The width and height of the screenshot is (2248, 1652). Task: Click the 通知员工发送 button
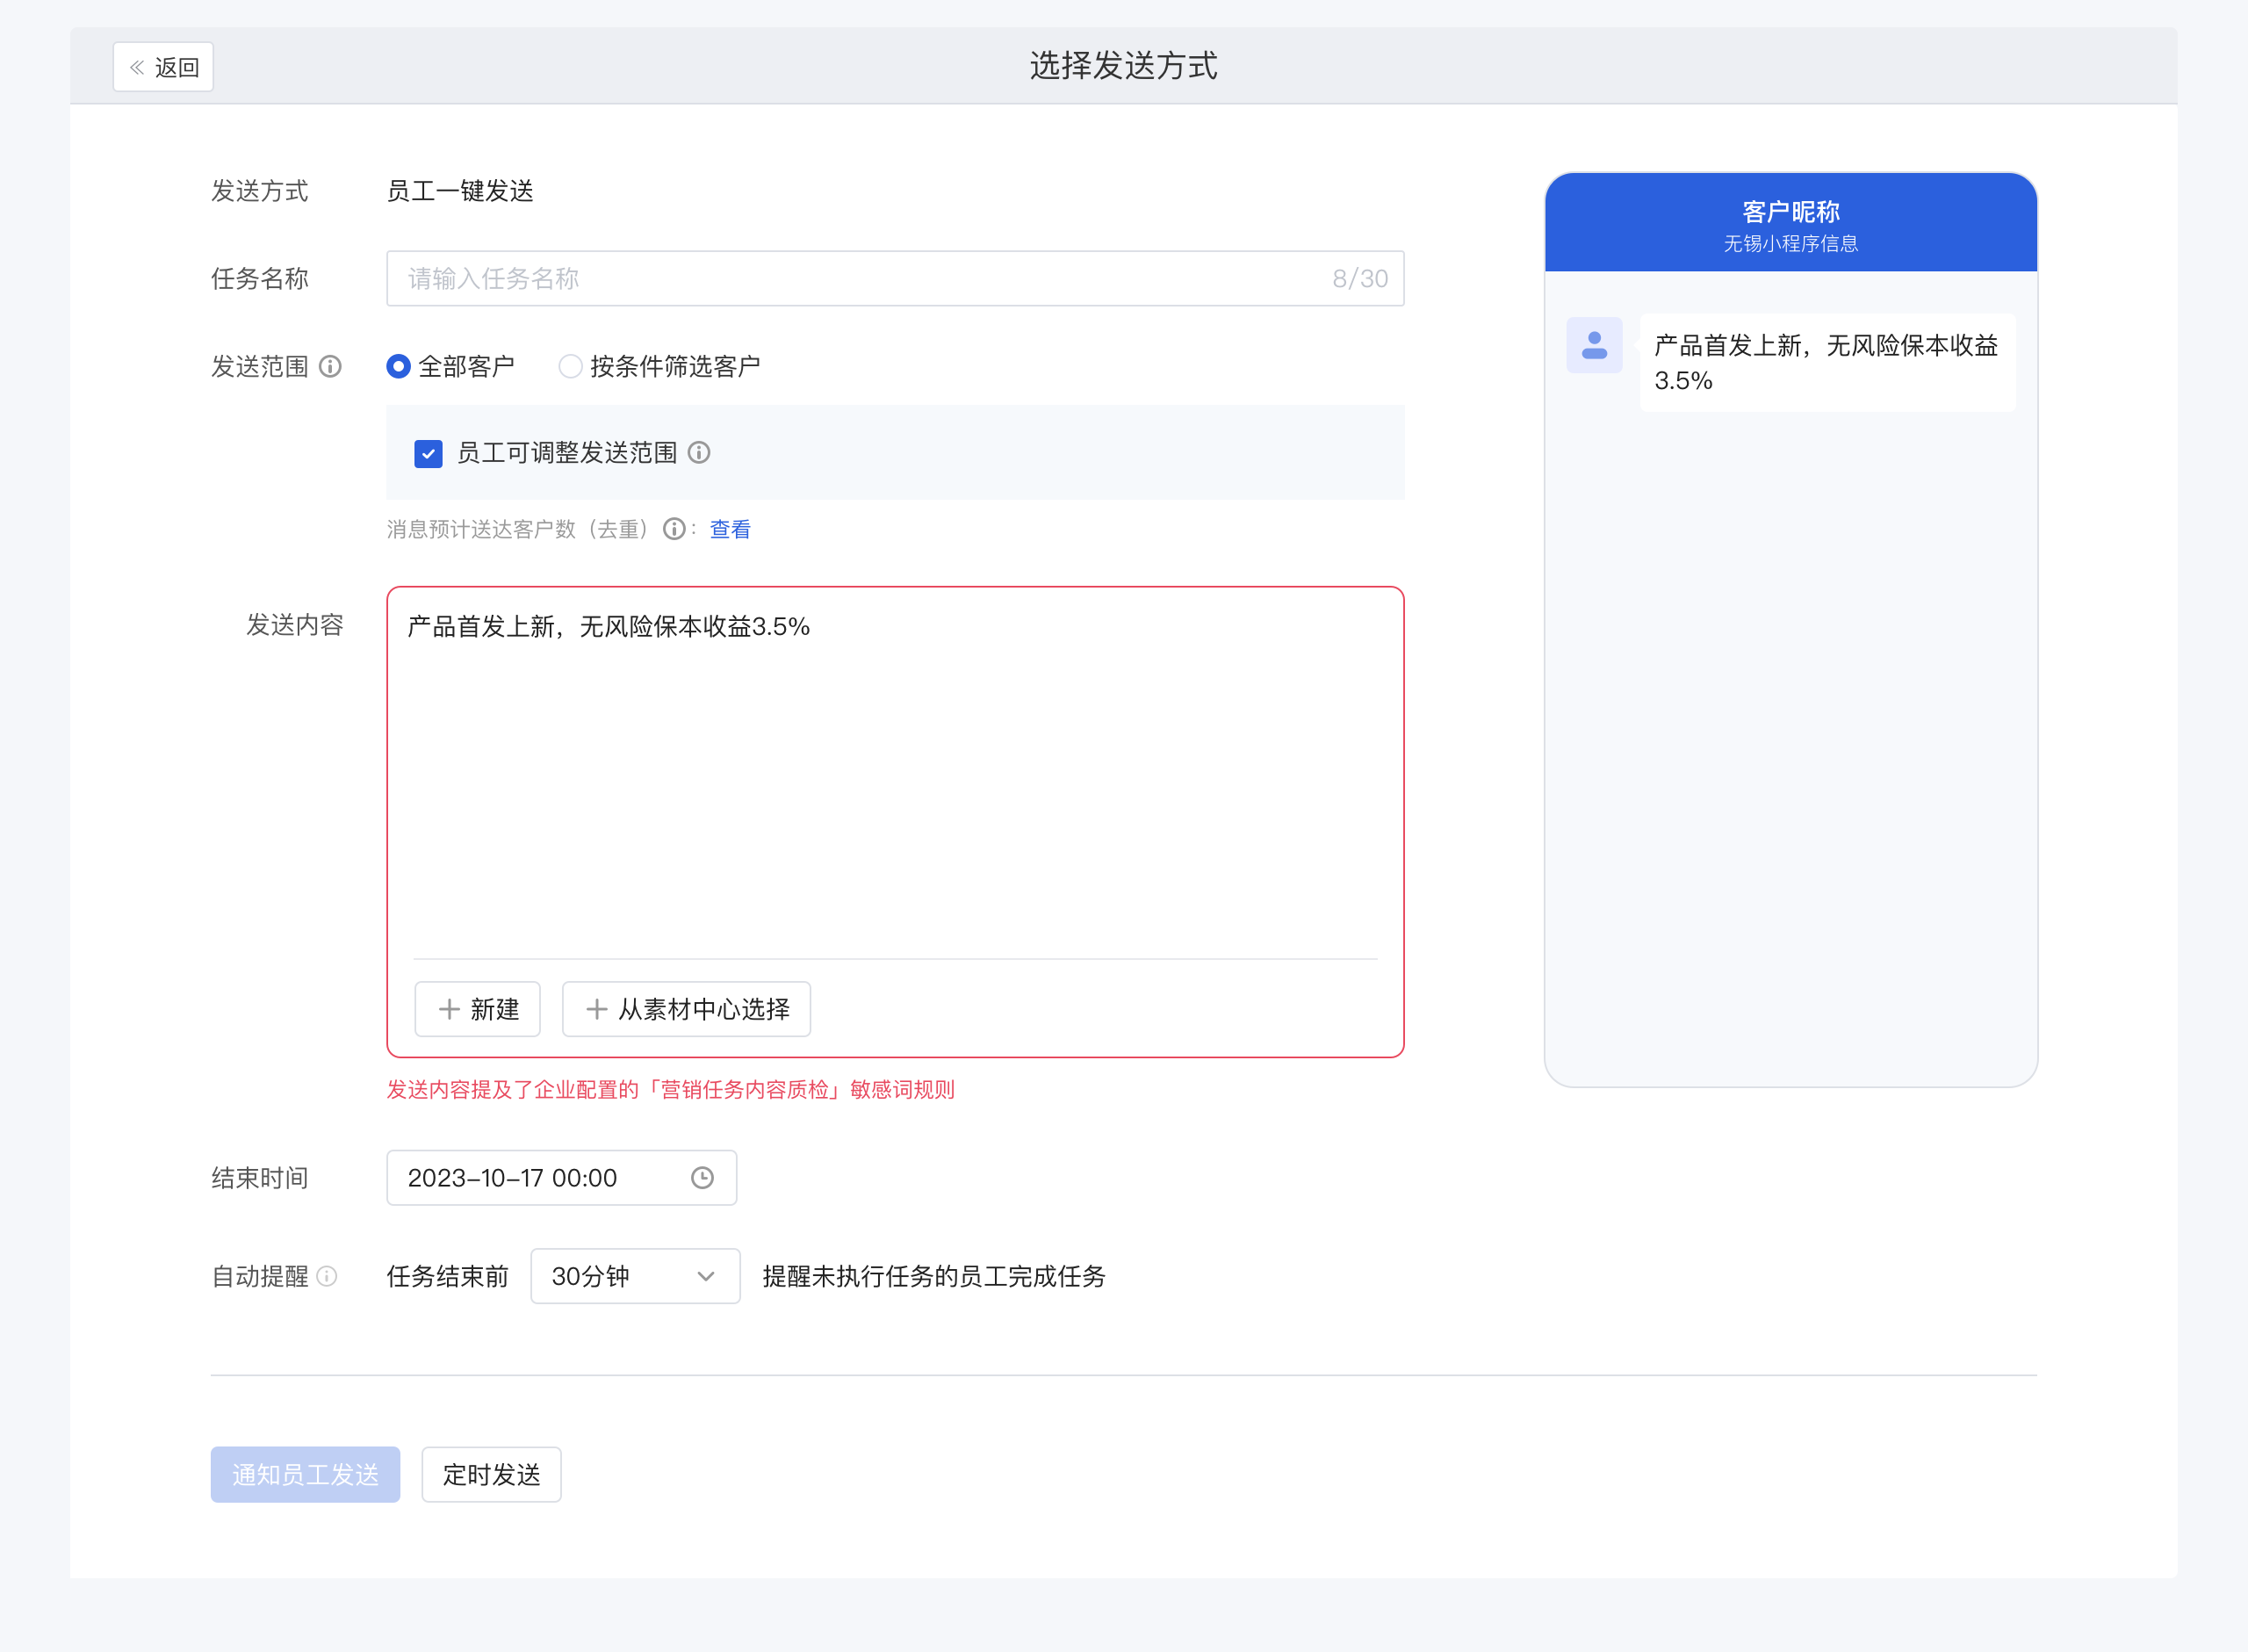point(306,1474)
